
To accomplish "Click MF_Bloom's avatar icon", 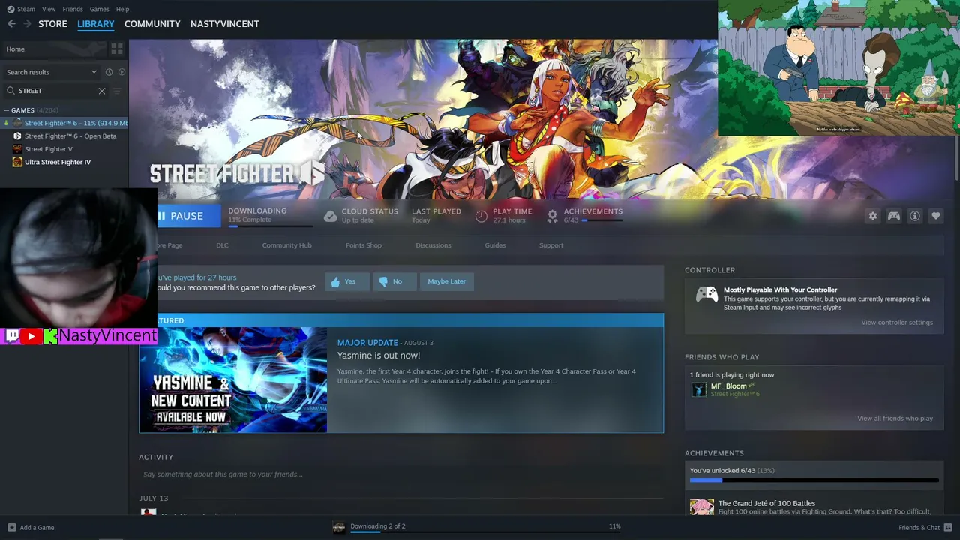I will pos(699,389).
